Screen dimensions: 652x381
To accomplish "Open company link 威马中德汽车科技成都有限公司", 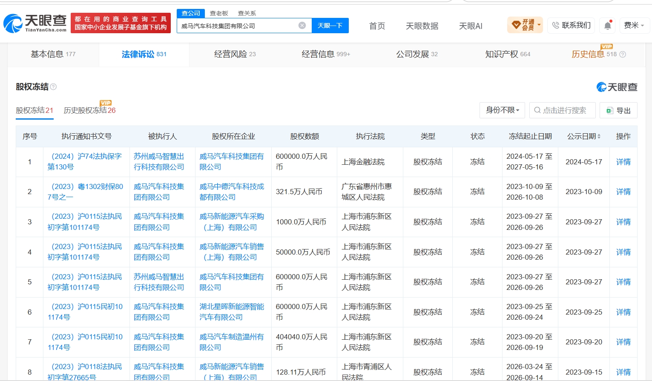I will pos(232,192).
